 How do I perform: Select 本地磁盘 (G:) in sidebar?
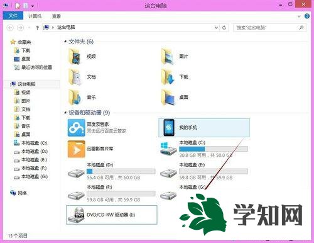pos(35,177)
